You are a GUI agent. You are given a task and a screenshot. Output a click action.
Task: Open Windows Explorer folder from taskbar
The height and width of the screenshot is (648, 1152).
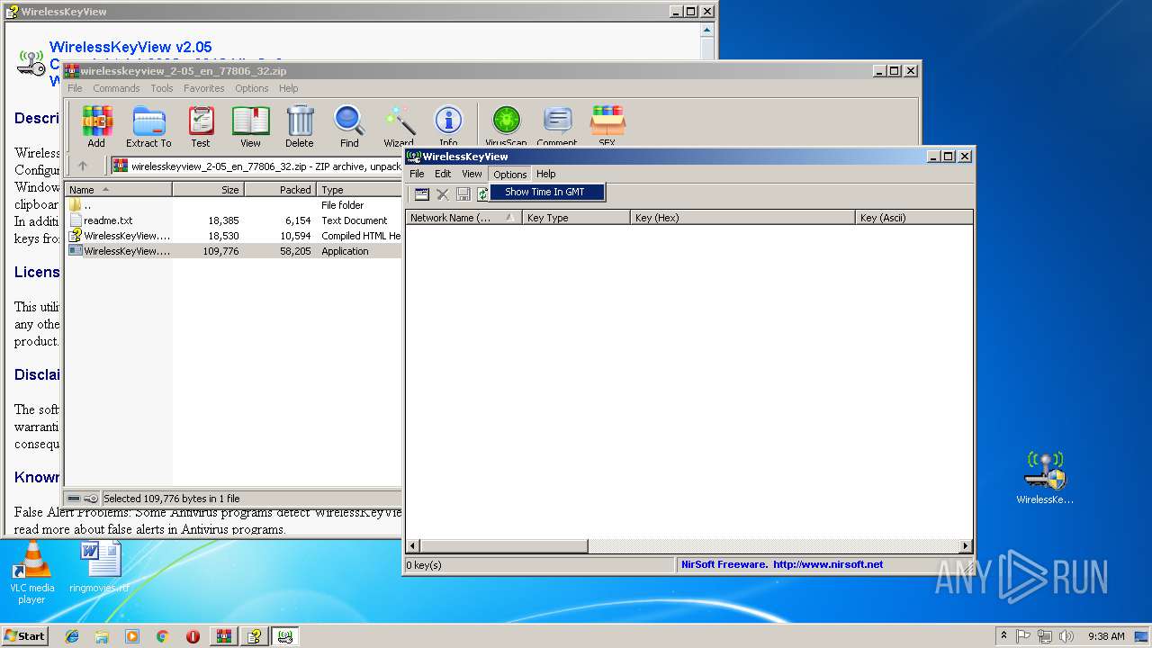tap(102, 636)
